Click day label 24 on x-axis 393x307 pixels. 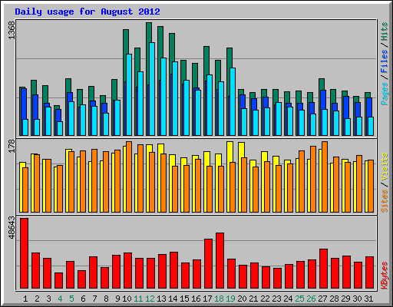pos(288,299)
